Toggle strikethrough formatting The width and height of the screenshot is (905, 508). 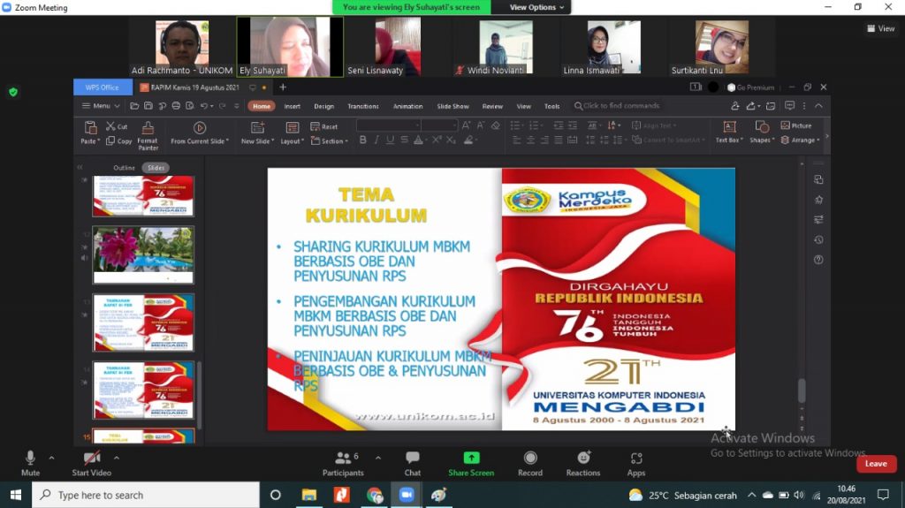pos(404,140)
